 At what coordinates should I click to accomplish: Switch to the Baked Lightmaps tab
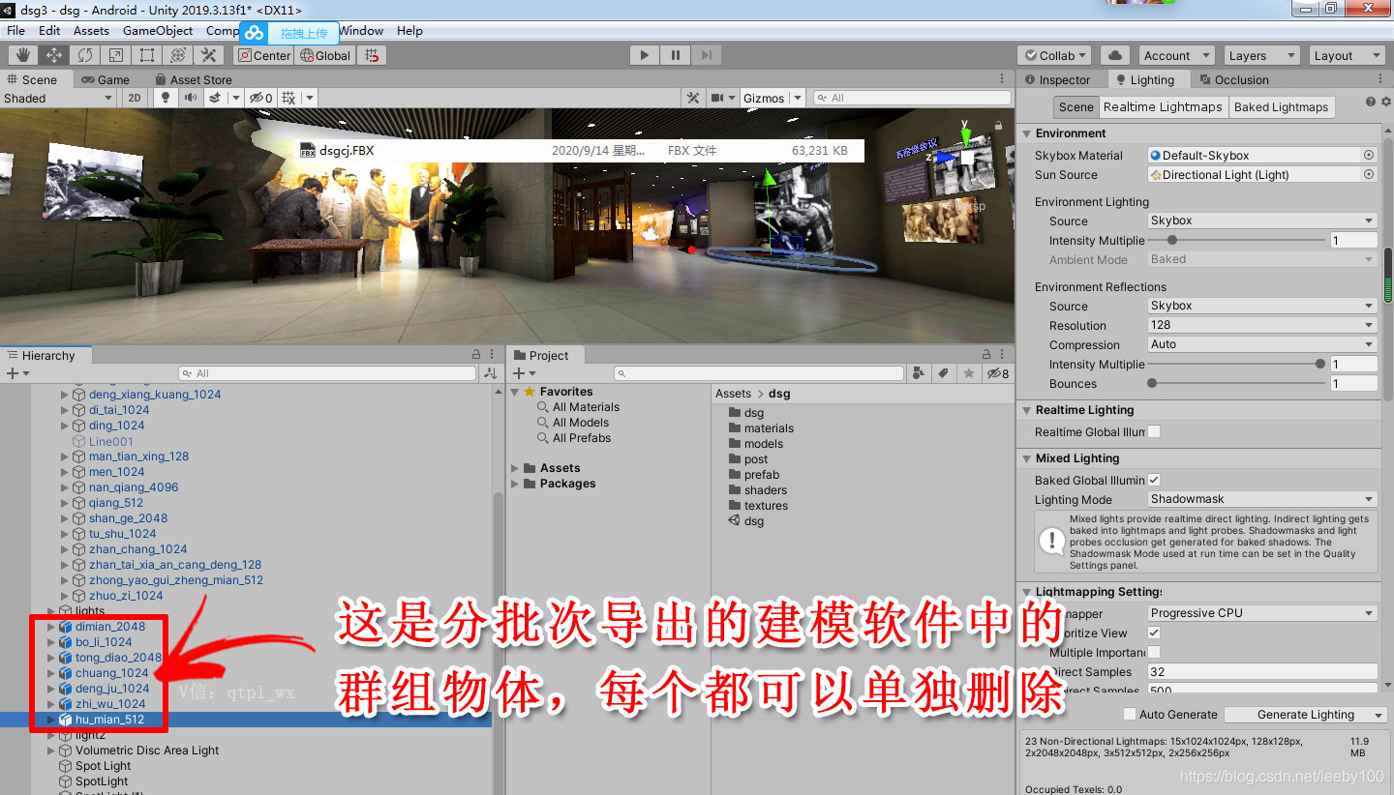1281,106
